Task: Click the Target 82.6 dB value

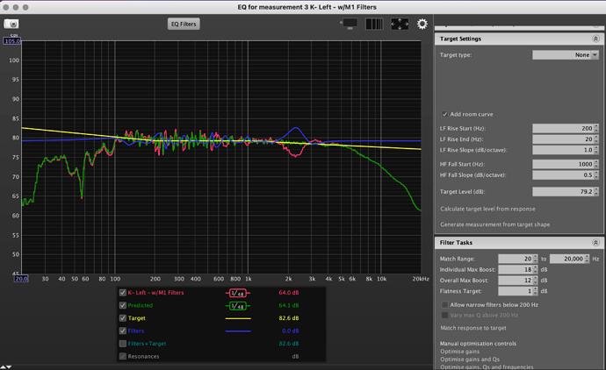Action: tap(289, 318)
